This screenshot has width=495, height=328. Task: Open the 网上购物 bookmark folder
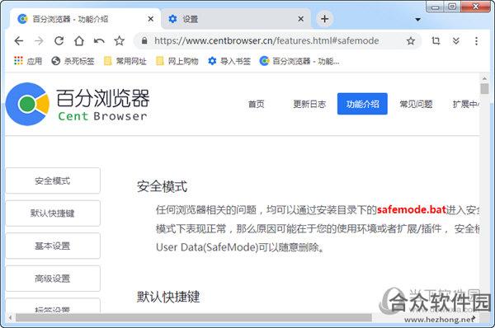click(177, 61)
